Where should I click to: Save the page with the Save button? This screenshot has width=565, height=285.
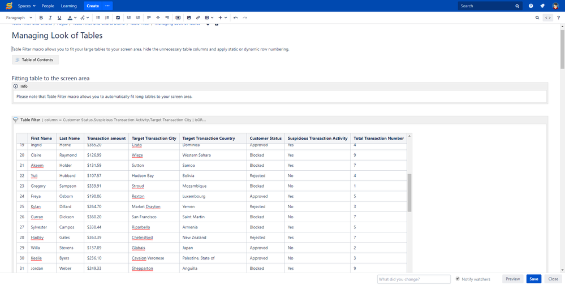534,279
